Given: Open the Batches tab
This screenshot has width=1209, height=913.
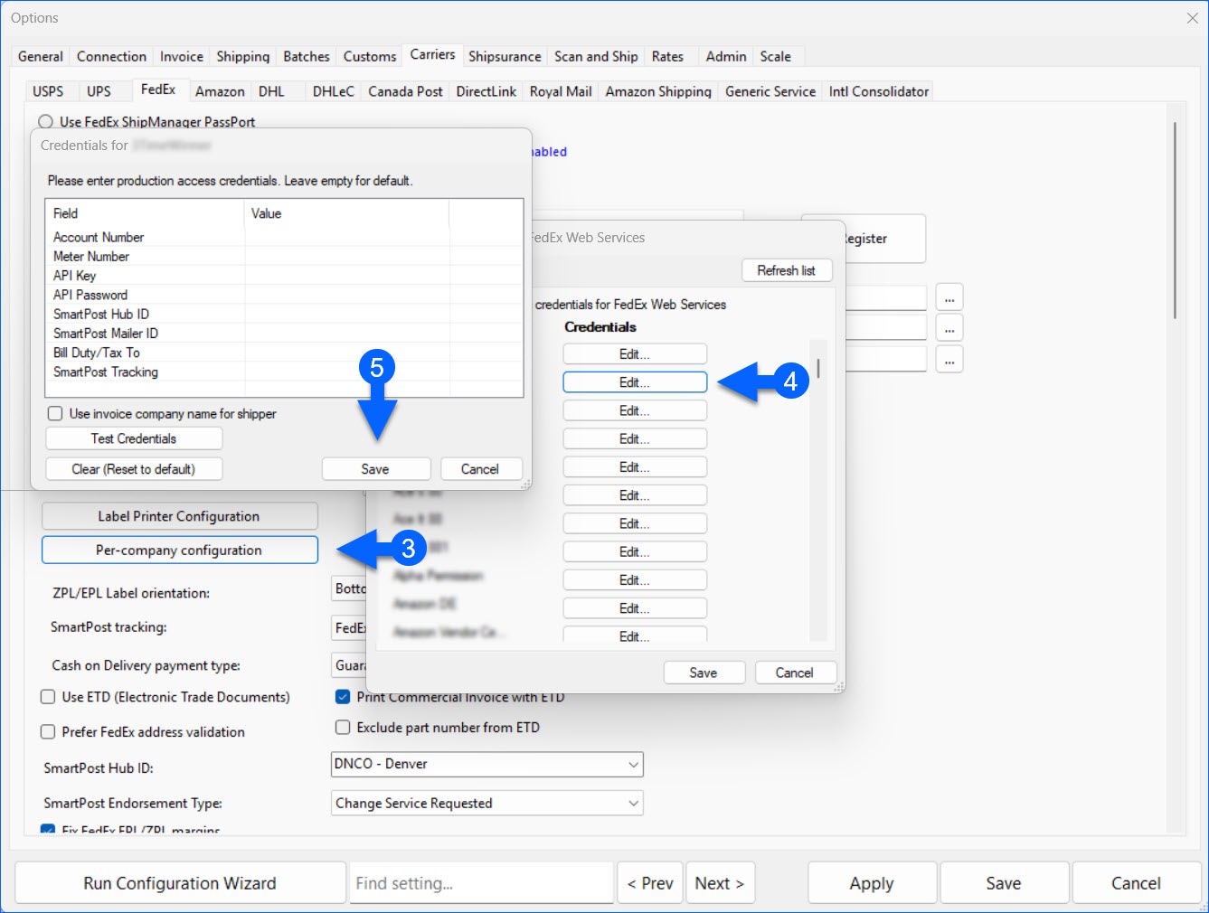Looking at the screenshot, I should click(x=307, y=56).
